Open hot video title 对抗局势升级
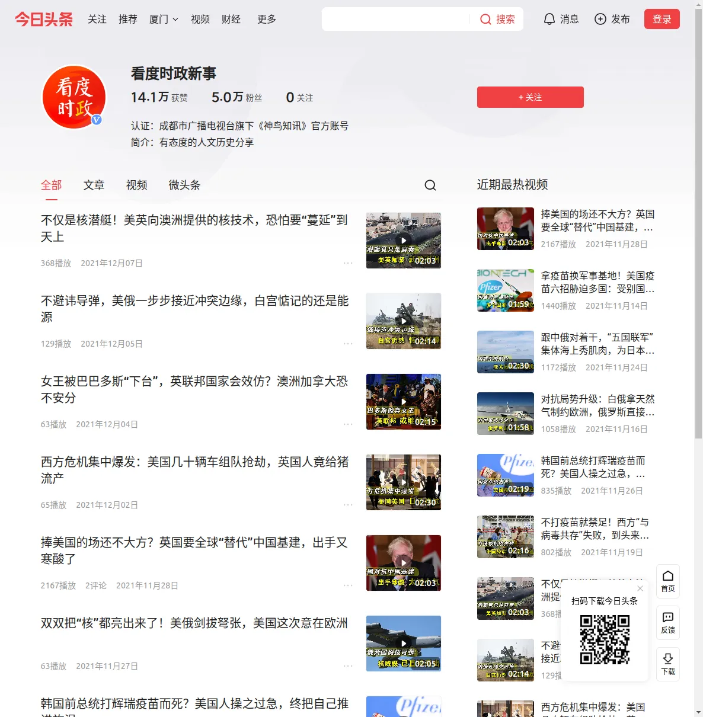 pos(598,406)
